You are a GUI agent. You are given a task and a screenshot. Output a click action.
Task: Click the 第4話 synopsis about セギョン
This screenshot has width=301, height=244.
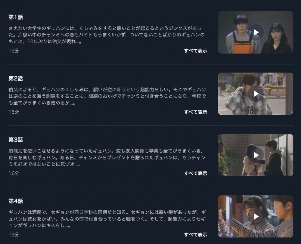(107, 219)
